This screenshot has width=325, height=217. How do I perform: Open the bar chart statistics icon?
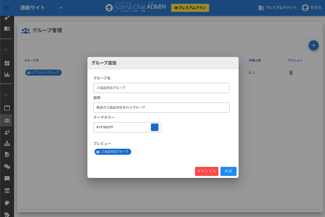[7, 75]
